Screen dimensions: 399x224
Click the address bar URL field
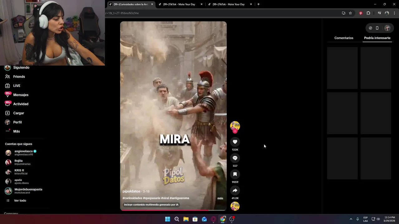tap(221, 13)
